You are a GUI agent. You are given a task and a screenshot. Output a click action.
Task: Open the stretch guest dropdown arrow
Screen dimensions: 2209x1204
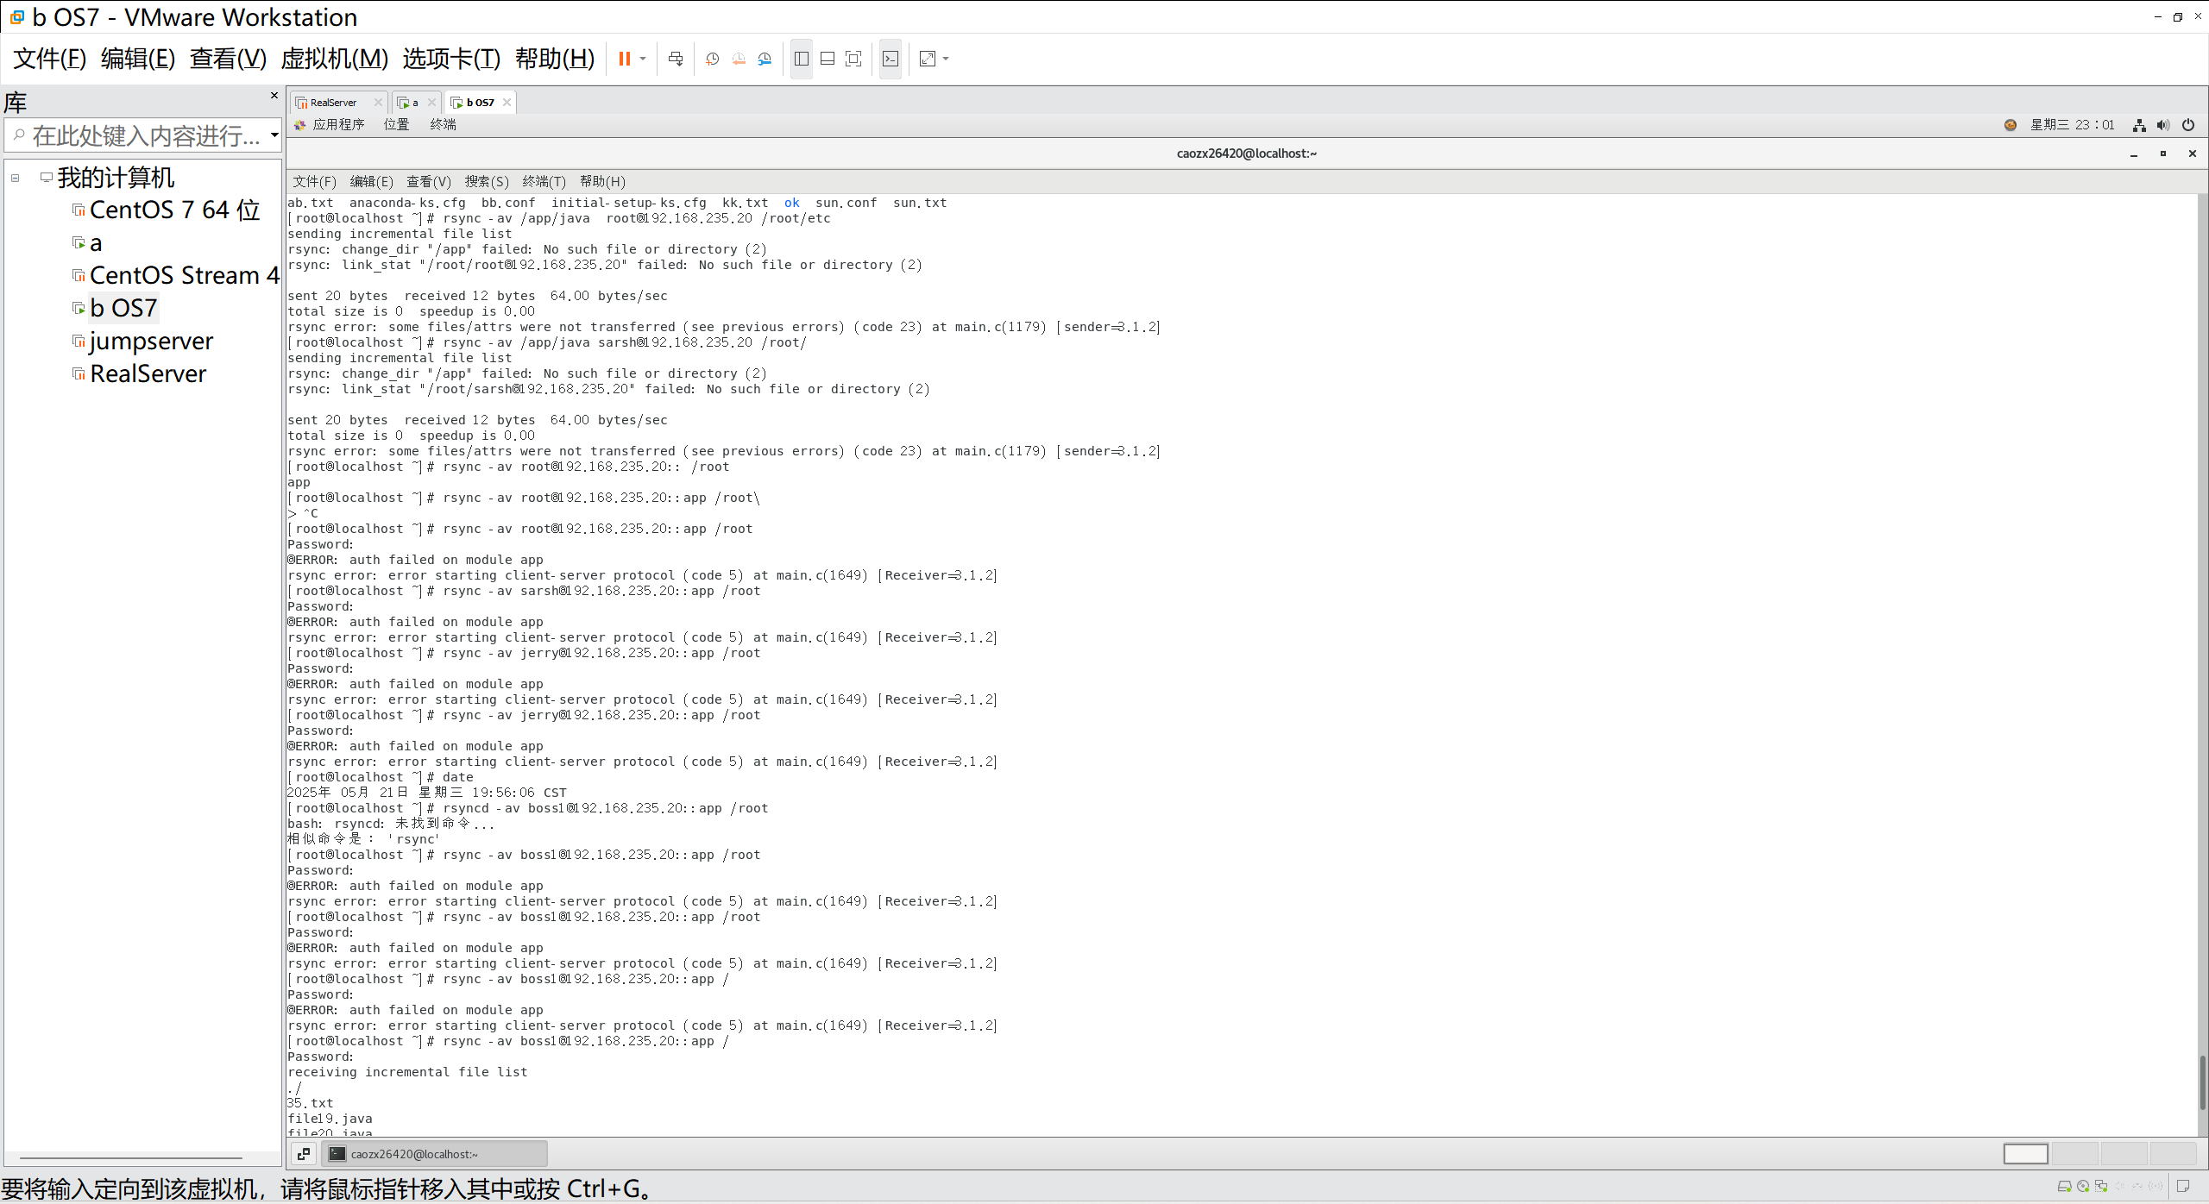pos(947,59)
